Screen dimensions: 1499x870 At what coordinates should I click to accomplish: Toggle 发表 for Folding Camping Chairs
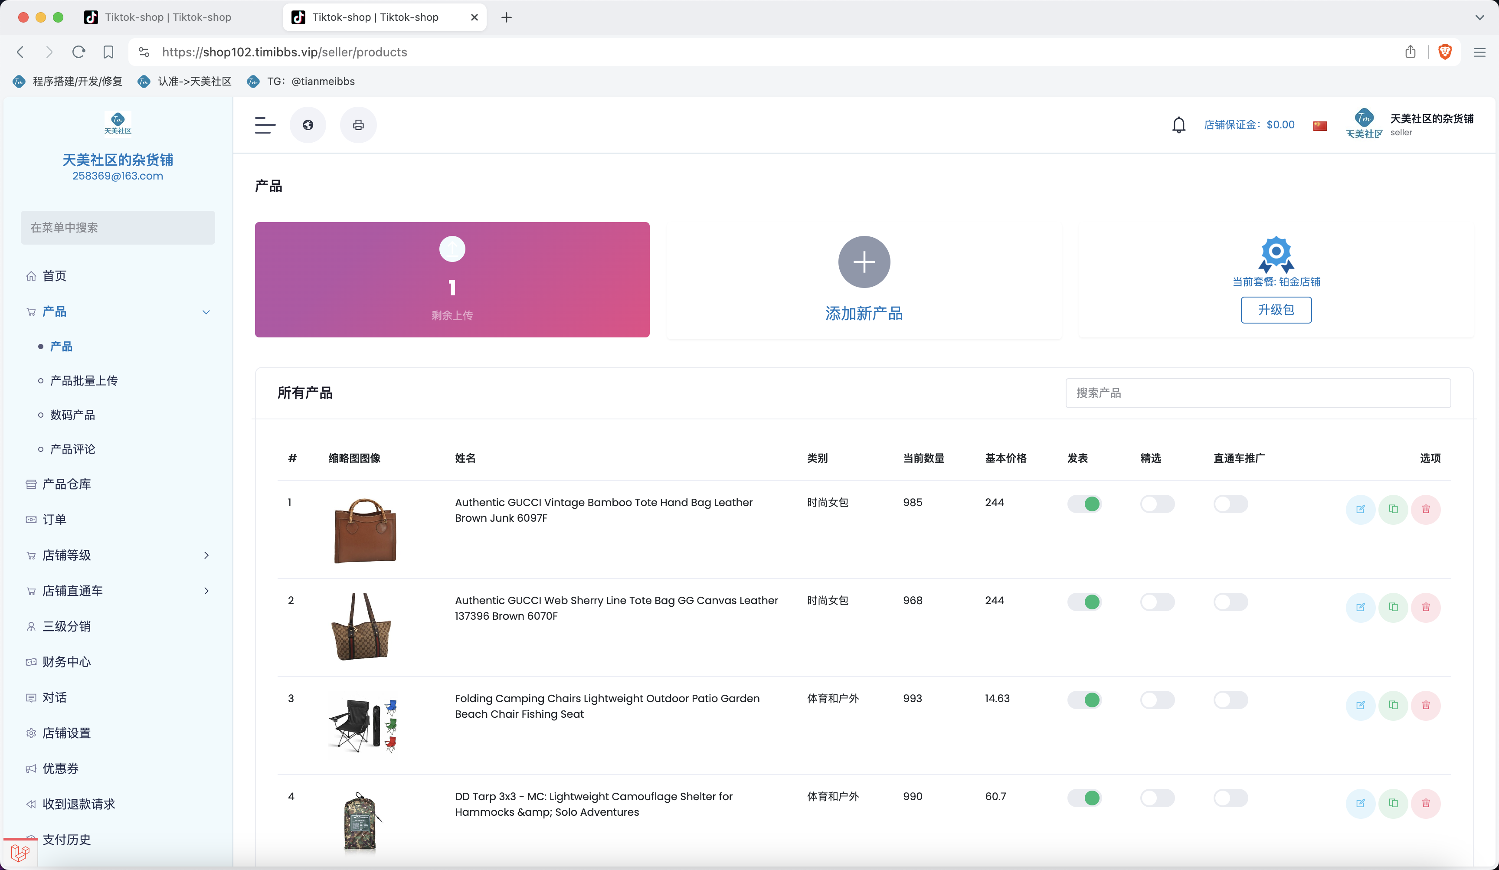[x=1084, y=700]
